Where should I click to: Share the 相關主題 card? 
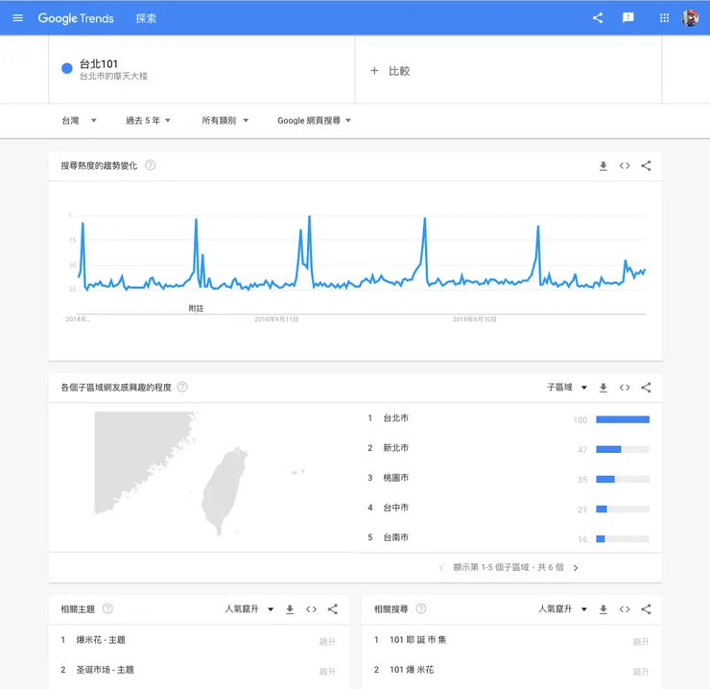pos(333,609)
